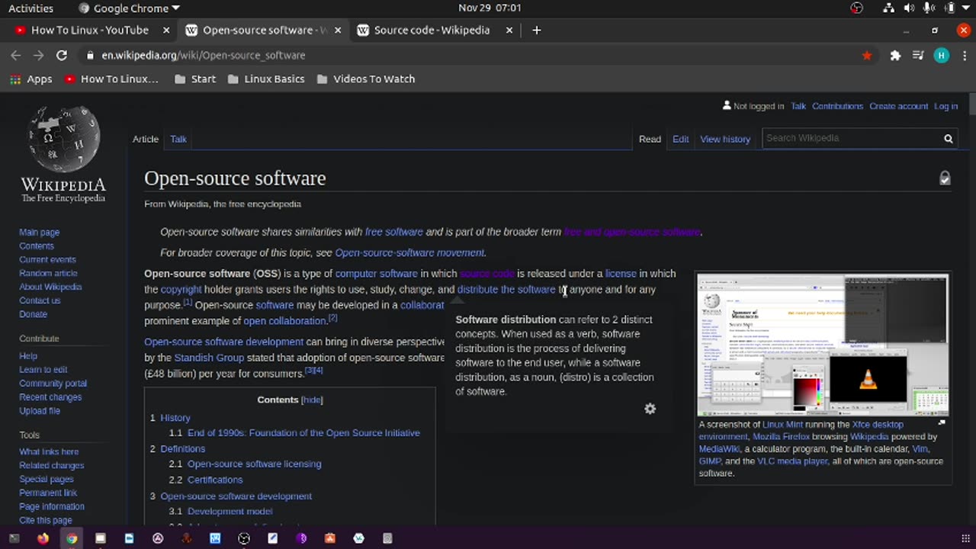
Task: Click the Chrome icon in the bottom dock
Action: click(72, 538)
